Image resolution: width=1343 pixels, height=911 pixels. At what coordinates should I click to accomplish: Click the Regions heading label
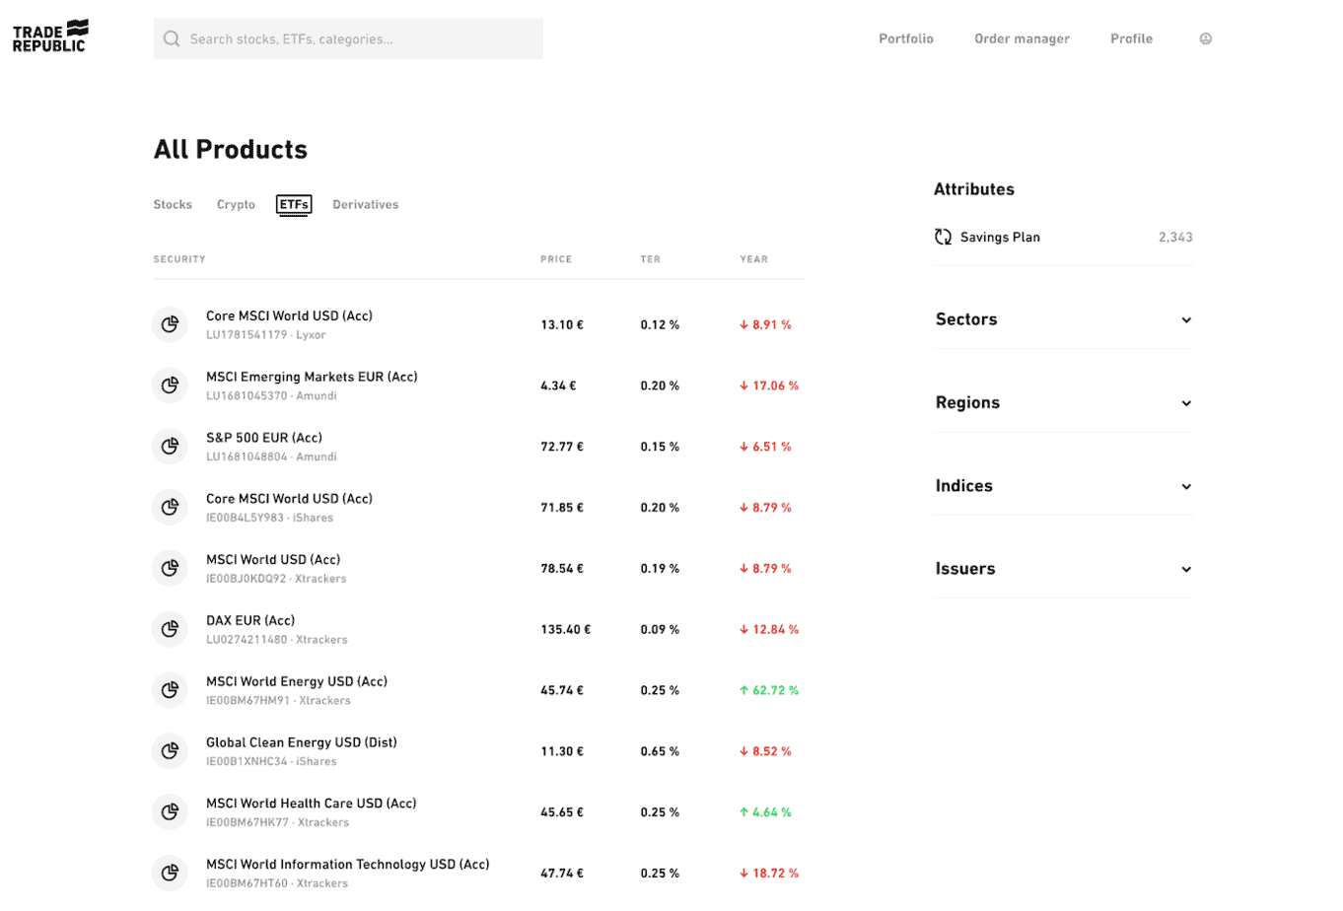point(967,402)
